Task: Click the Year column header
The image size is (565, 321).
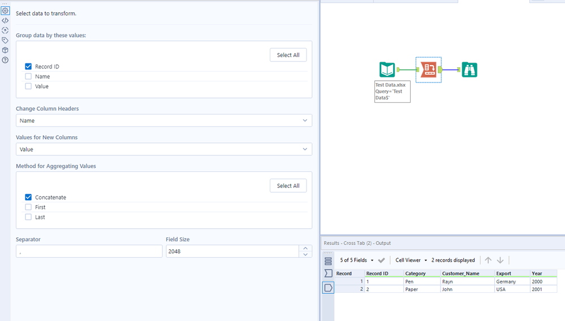Action: tap(544, 274)
